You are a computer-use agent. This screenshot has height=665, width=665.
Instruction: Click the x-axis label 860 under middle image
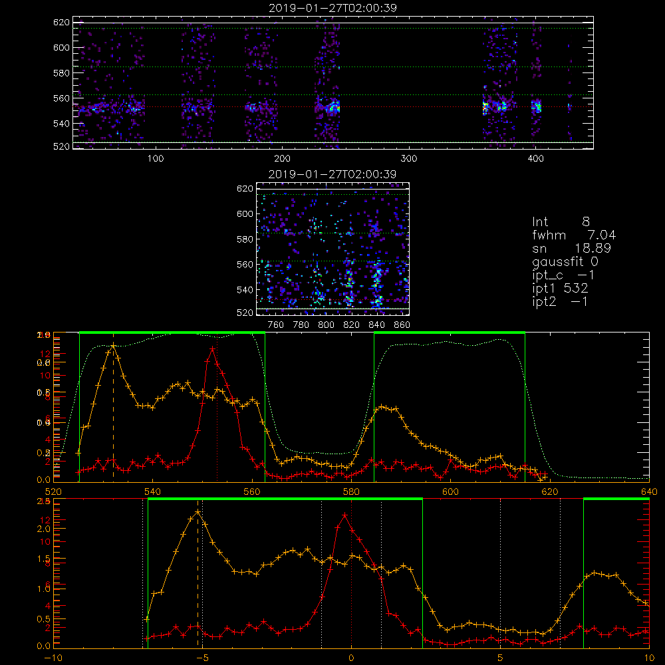(402, 325)
